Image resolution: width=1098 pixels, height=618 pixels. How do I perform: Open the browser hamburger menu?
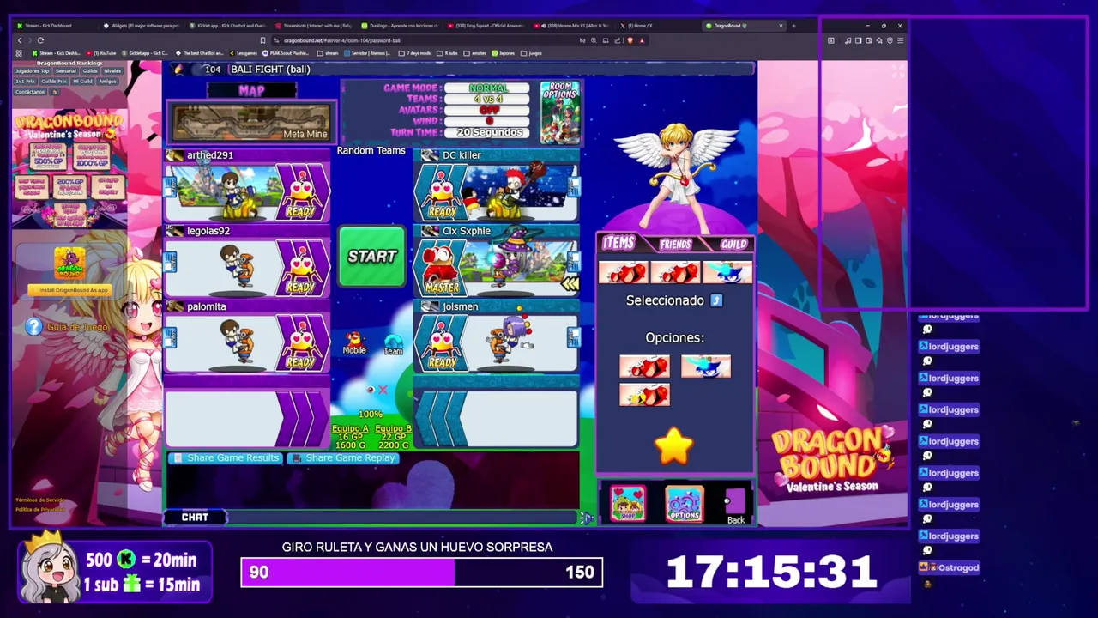900,40
